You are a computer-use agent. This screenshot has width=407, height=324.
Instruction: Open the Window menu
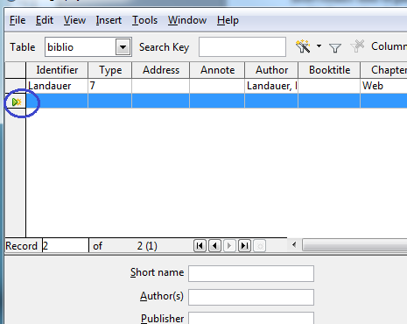click(187, 20)
